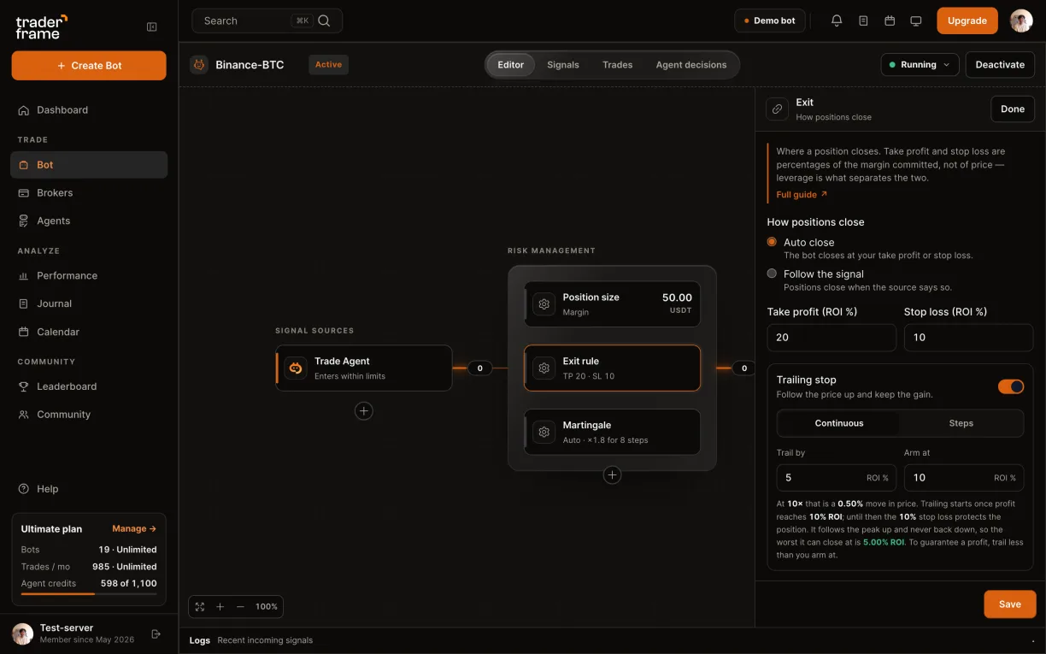
Task: Switch to the Signals tab
Action: pyautogui.click(x=563, y=65)
